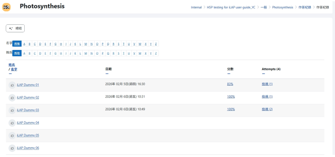Hide the 姓氏 / 名字 column using its minus icon
The height and width of the screenshot is (157, 335).
click(x=10, y=74)
